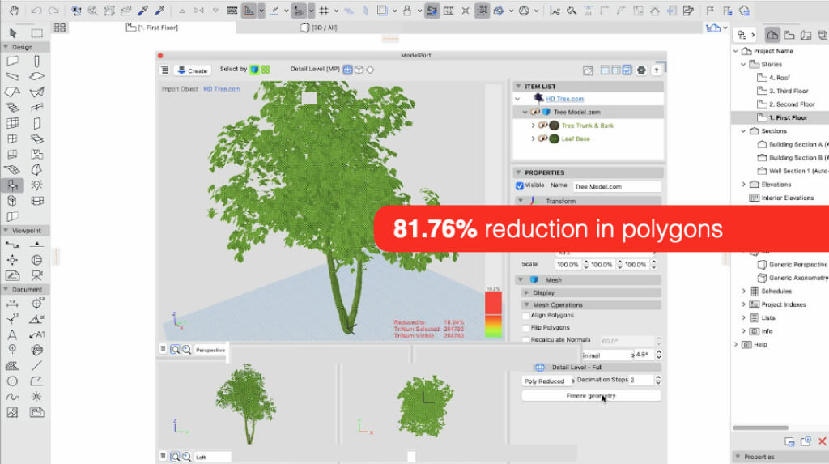Click the Freeze geometry button
Image resolution: width=829 pixels, height=464 pixels.
(590, 396)
